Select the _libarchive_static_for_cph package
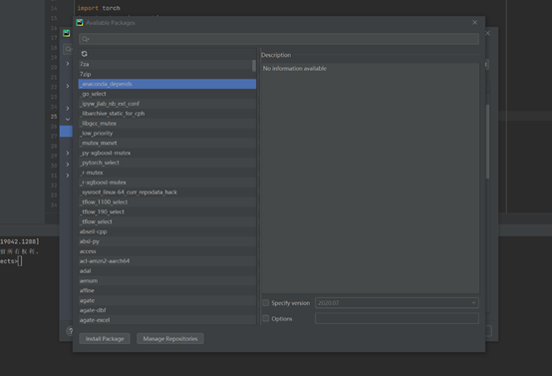Image resolution: width=552 pixels, height=376 pixels. pyautogui.click(x=166, y=114)
